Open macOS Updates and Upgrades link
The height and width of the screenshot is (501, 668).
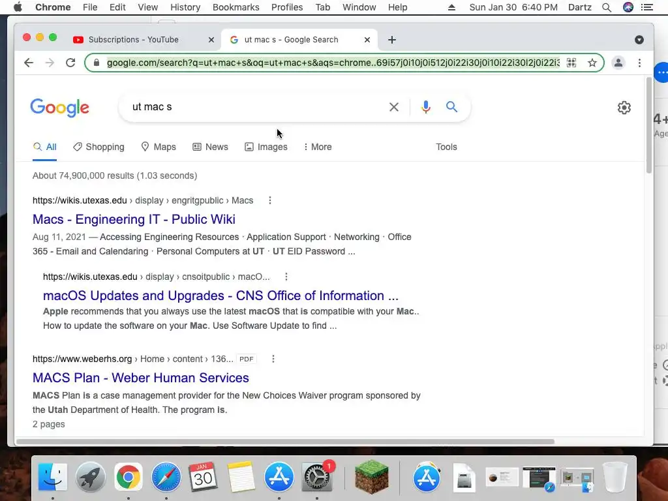click(x=220, y=296)
